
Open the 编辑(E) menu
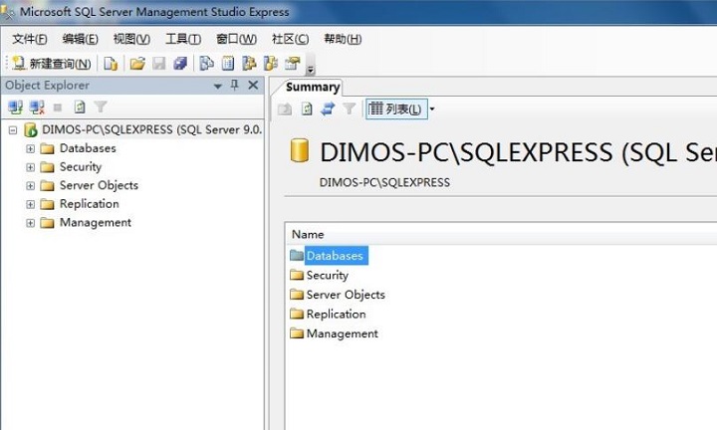click(x=80, y=39)
